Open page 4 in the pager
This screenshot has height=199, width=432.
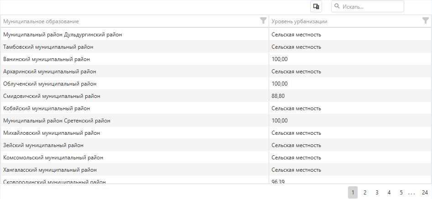point(389,193)
